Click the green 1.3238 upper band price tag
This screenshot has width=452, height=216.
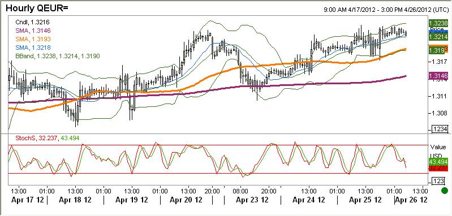[438, 23]
